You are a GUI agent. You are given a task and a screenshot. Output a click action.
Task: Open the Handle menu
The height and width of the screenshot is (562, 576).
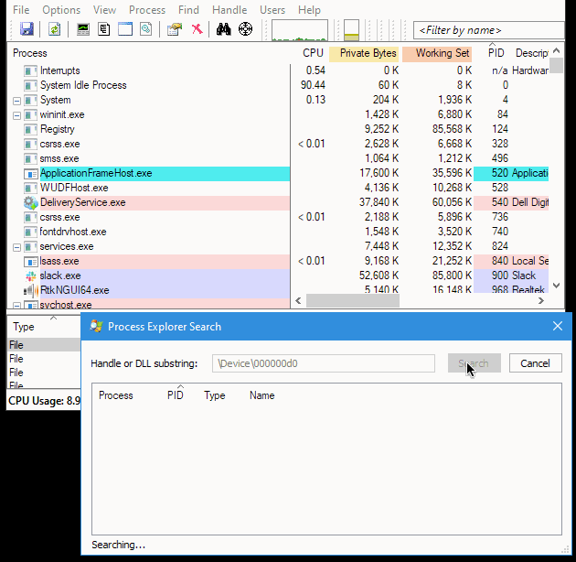229,10
